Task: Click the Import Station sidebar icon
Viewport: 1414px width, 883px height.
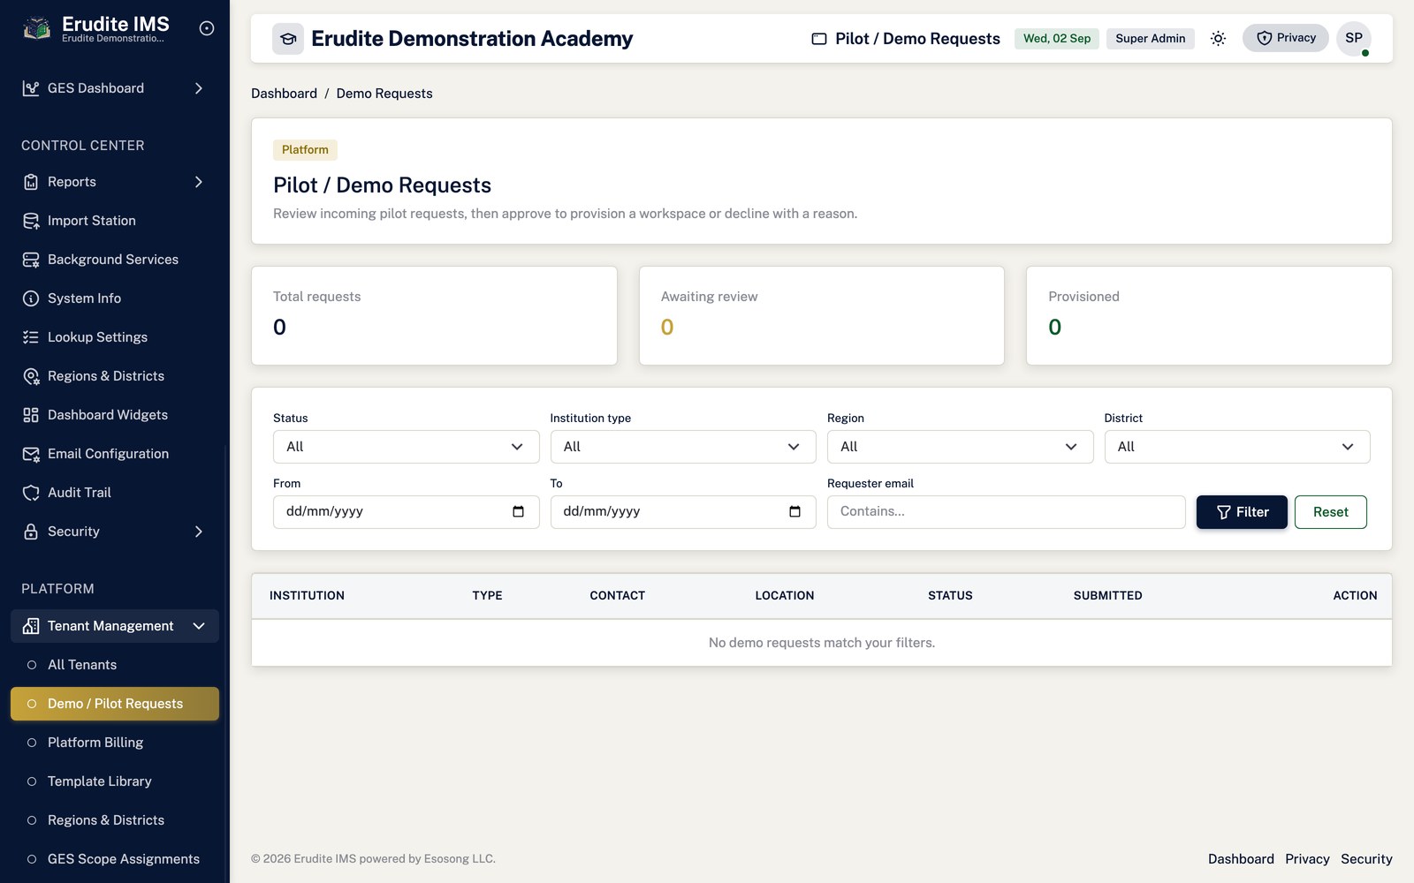Action: (x=31, y=221)
